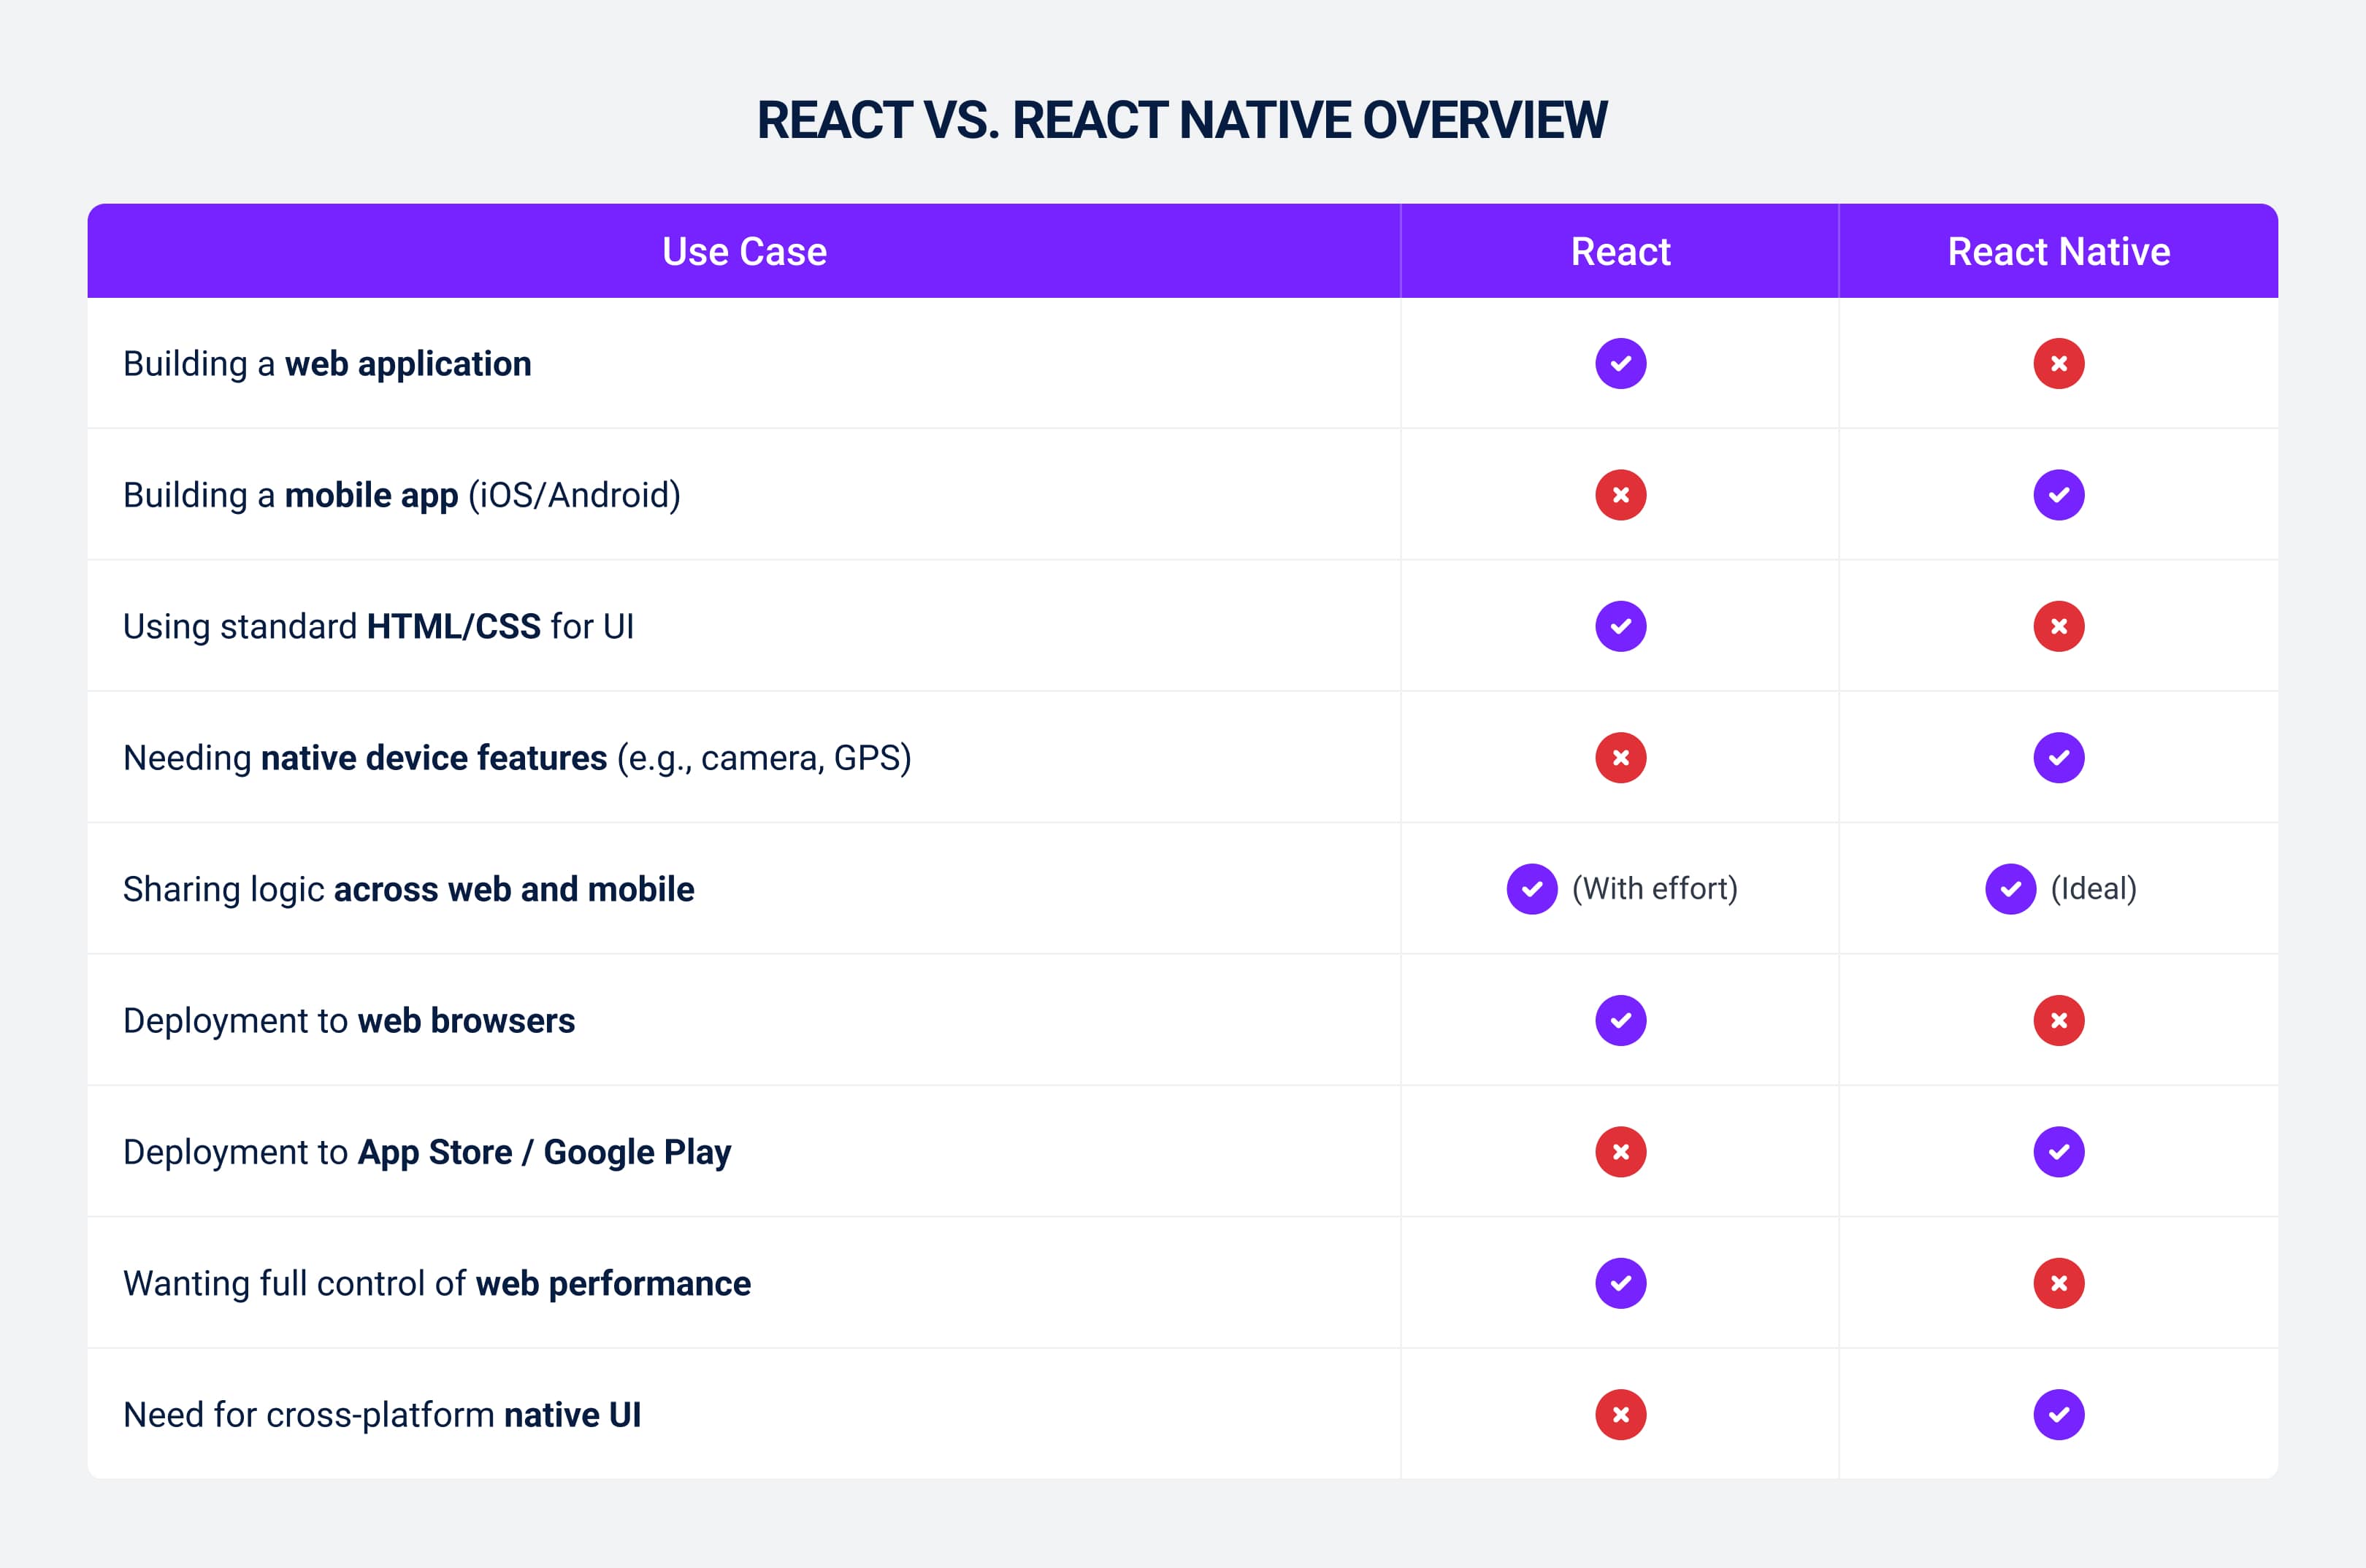Click React checkmark for HTML/CSS row
This screenshot has height=1568, width=2366.
point(1620,626)
